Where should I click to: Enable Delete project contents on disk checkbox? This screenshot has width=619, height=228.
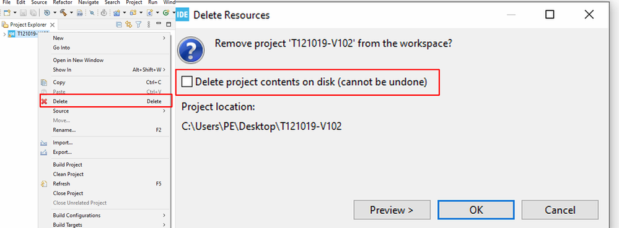[x=187, y=82]
